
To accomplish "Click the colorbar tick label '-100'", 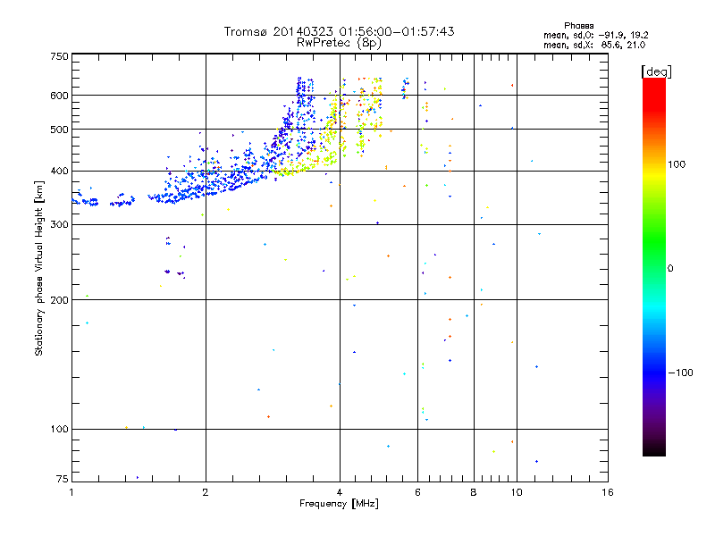I will click(x=681, y=373).
